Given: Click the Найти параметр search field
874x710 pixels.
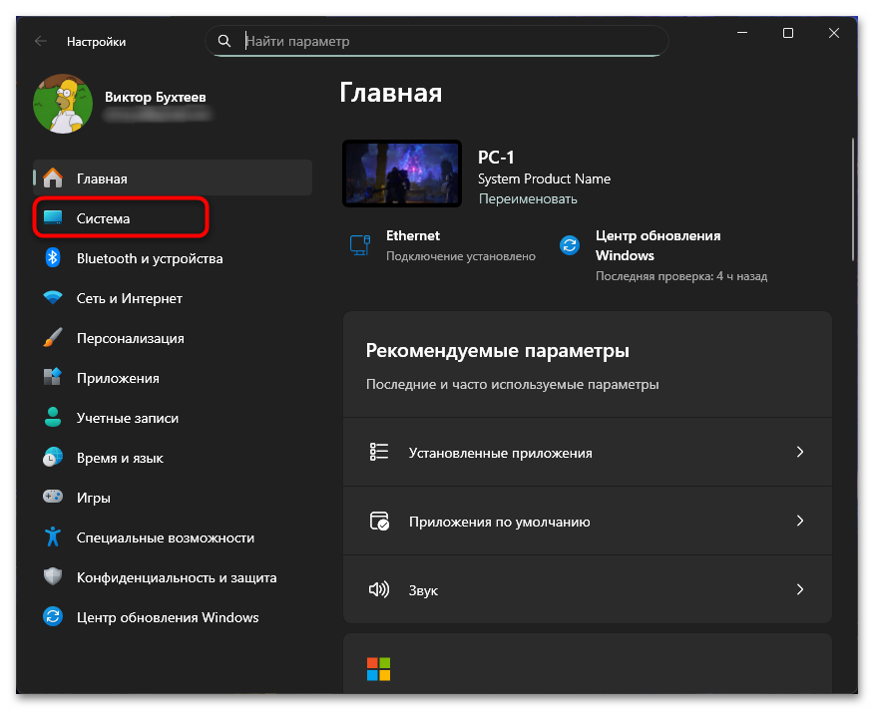Looking at the screenshot, I should (437, 41).
